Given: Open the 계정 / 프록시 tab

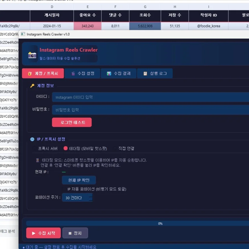Looking at the screenshot, I should click(x=43, y=73).
